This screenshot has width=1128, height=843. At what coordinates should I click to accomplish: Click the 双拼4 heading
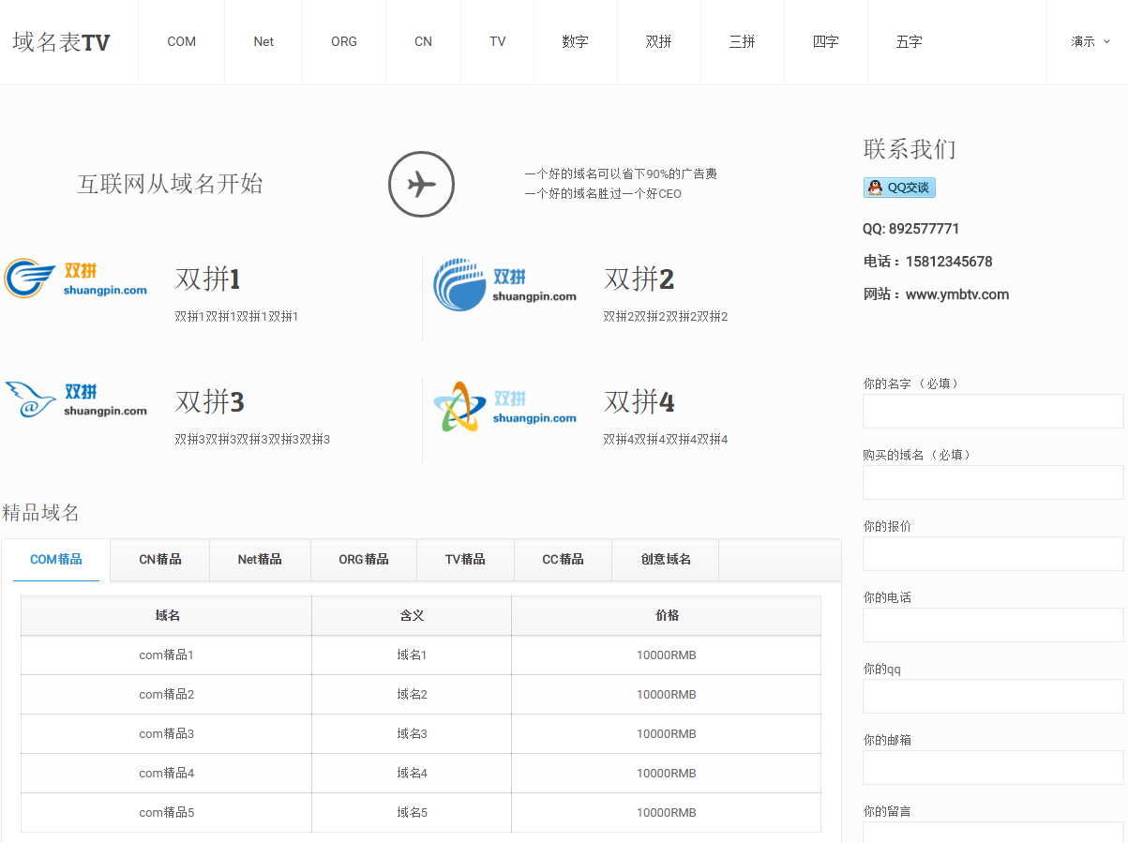(639, 402)
